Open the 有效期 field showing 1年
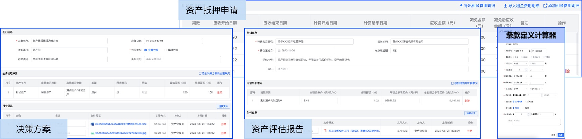The width and height of the screenshot is (582, 139). [x=429, y=51]
